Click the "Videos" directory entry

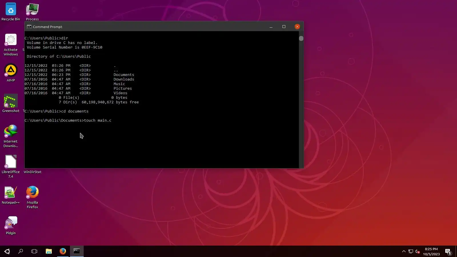(x=120, y=93)
